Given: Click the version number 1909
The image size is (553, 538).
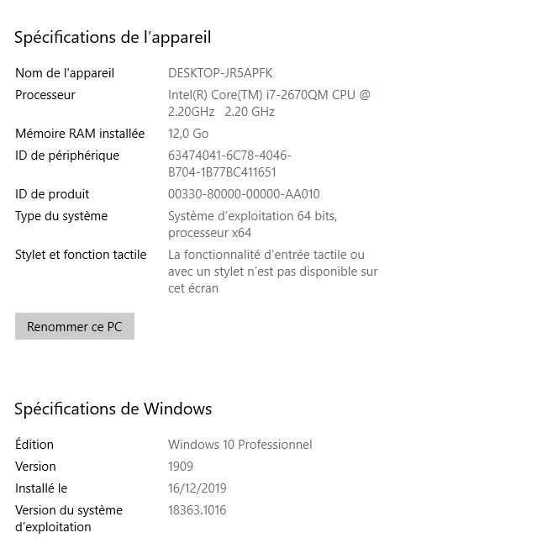Looking at the screenshot, I should click(181, 467).
